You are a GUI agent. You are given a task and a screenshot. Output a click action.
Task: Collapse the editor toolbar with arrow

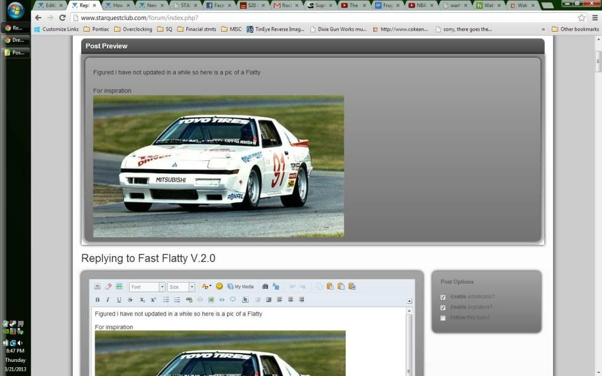(409, 301)
